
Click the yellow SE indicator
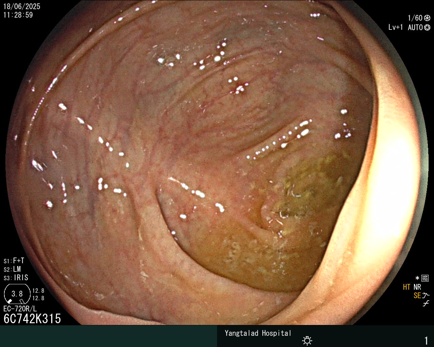coord(417,295)
